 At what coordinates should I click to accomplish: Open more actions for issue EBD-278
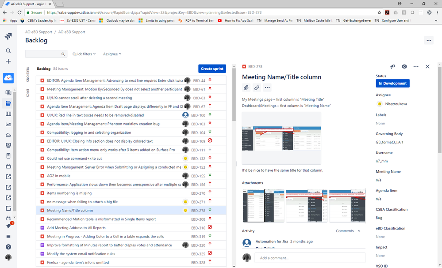tap(416, 66)
